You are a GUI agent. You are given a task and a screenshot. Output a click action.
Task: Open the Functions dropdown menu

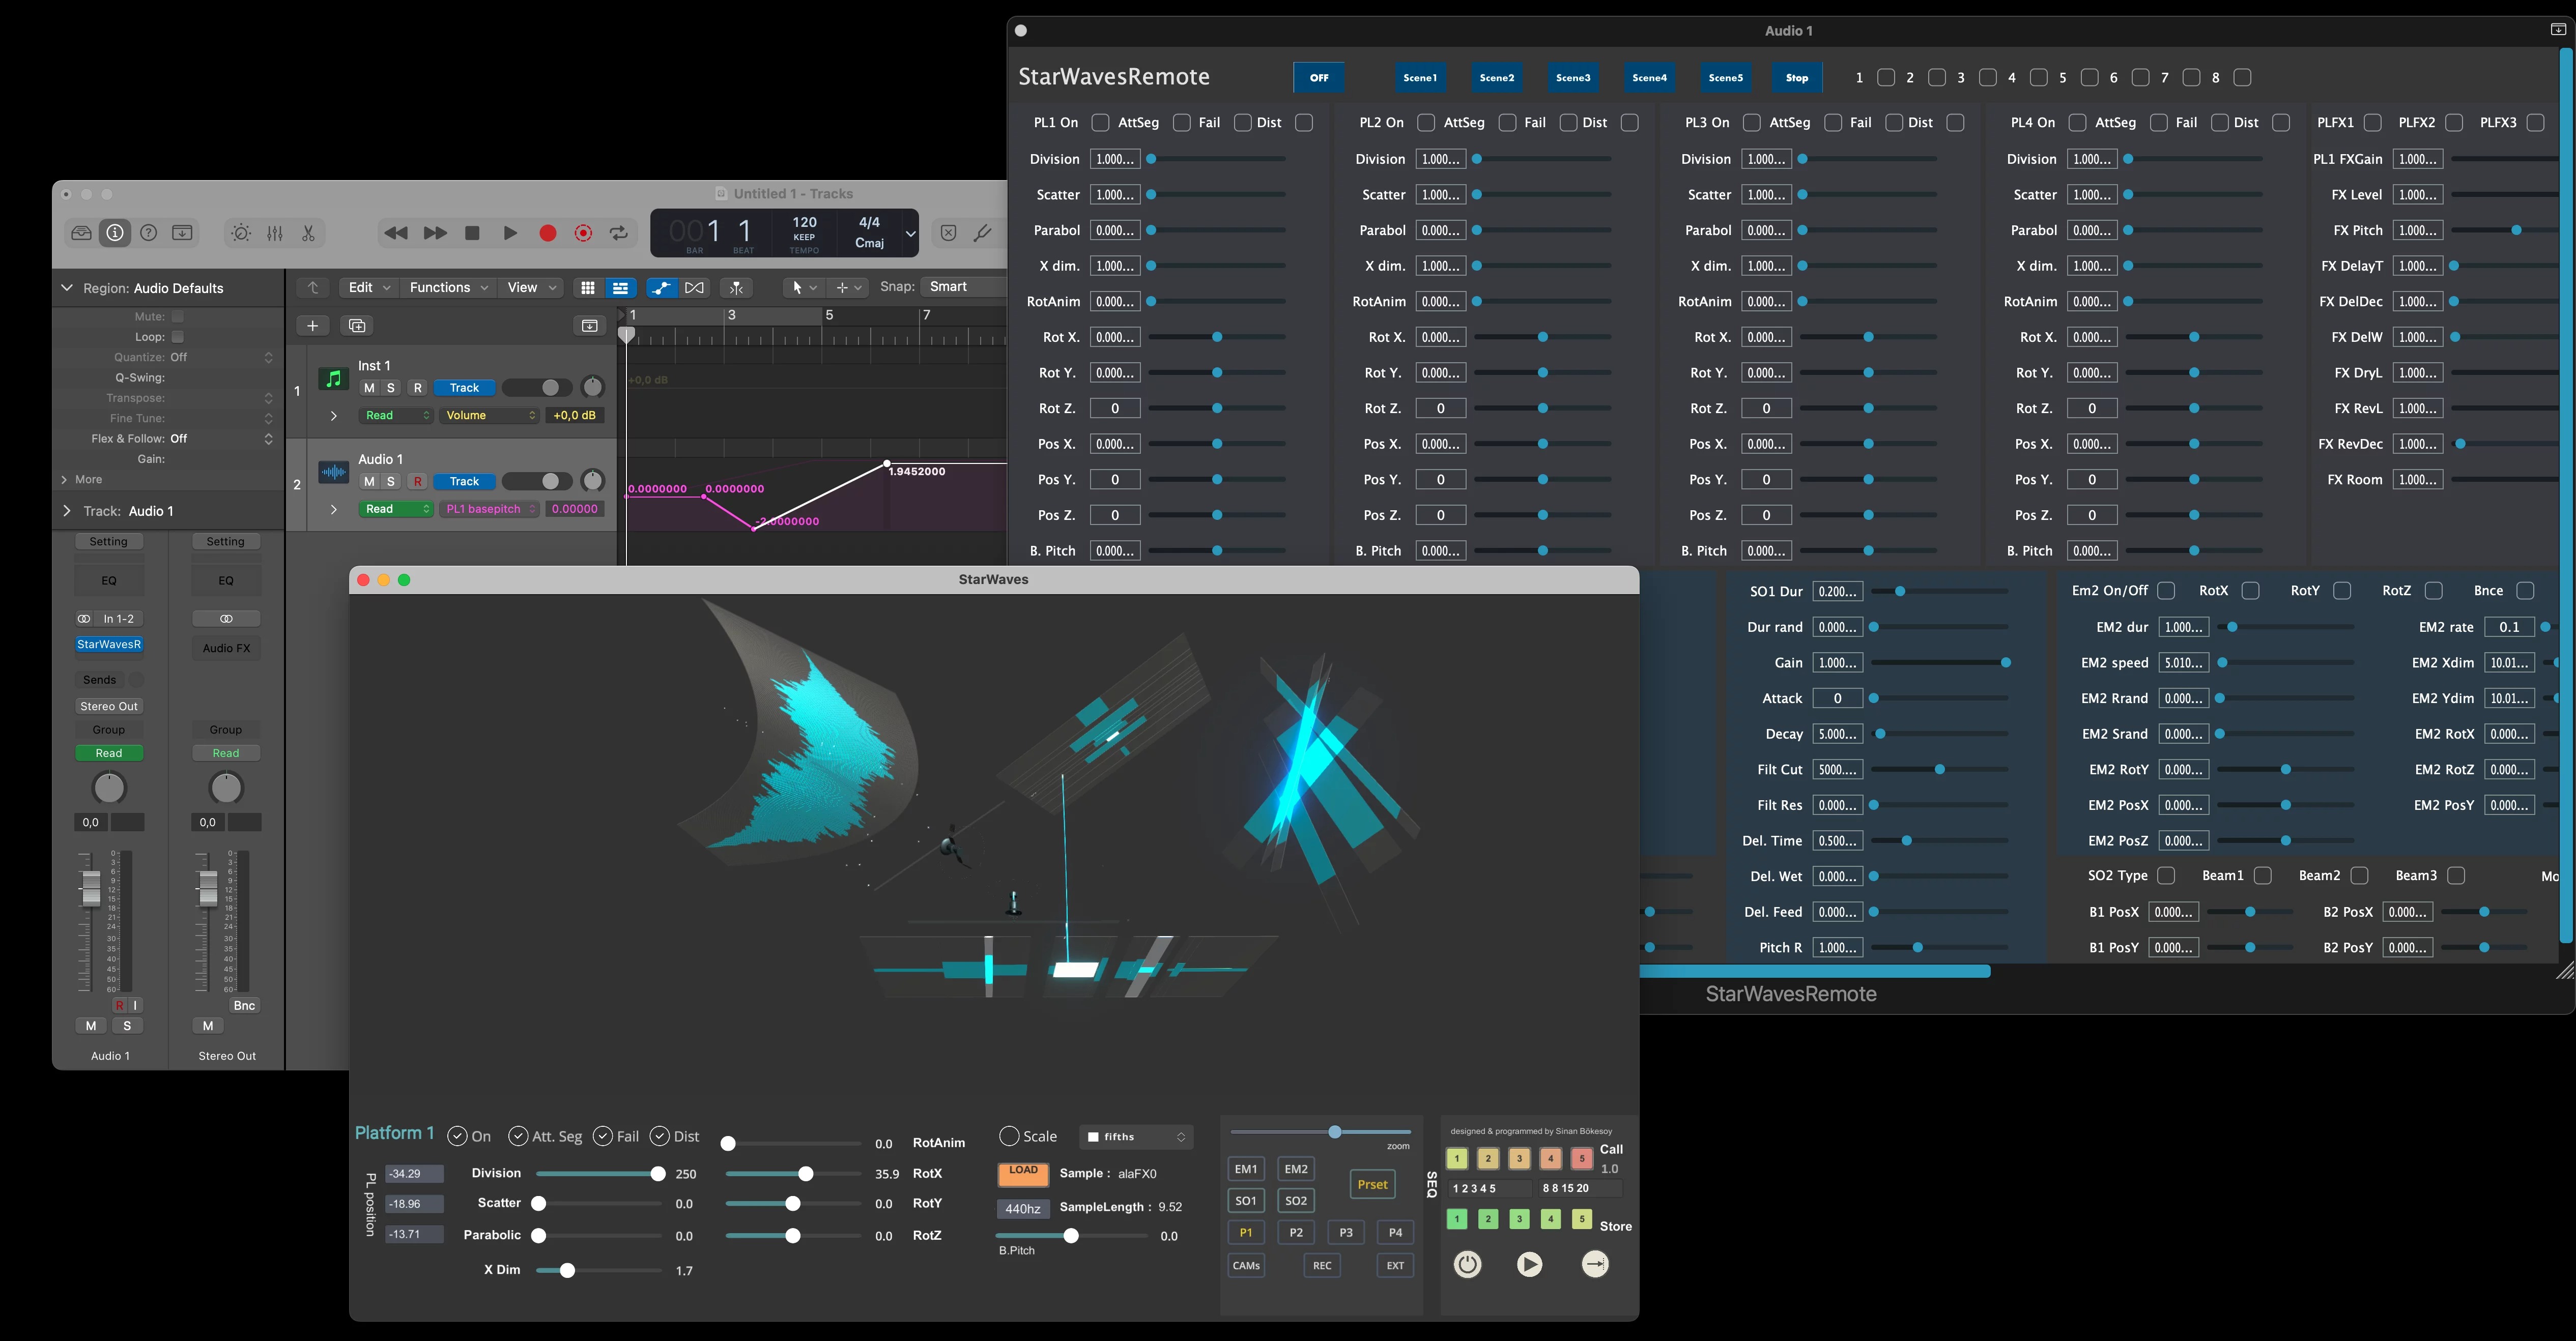449,288
